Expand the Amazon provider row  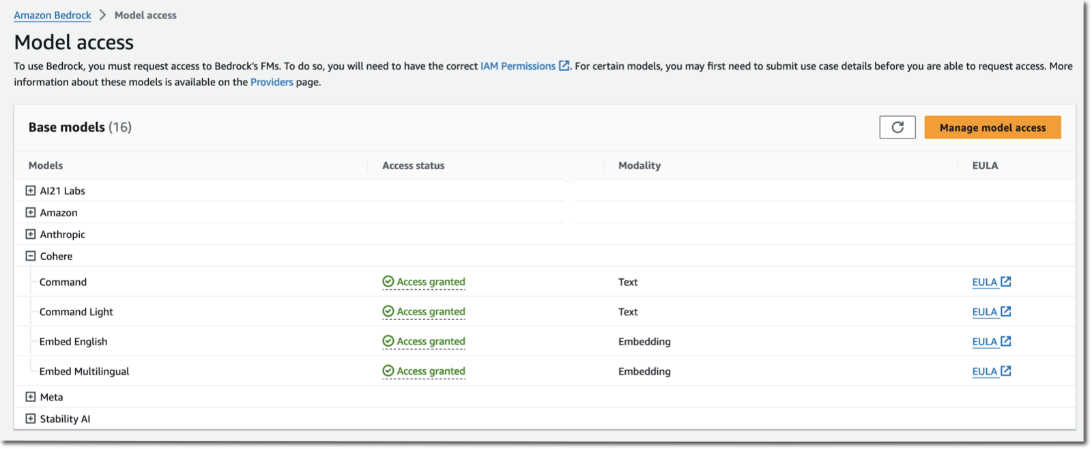31,213
